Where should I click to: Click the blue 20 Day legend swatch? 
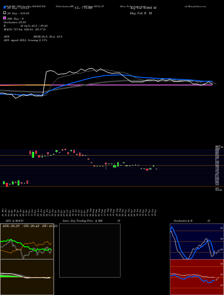5,7
